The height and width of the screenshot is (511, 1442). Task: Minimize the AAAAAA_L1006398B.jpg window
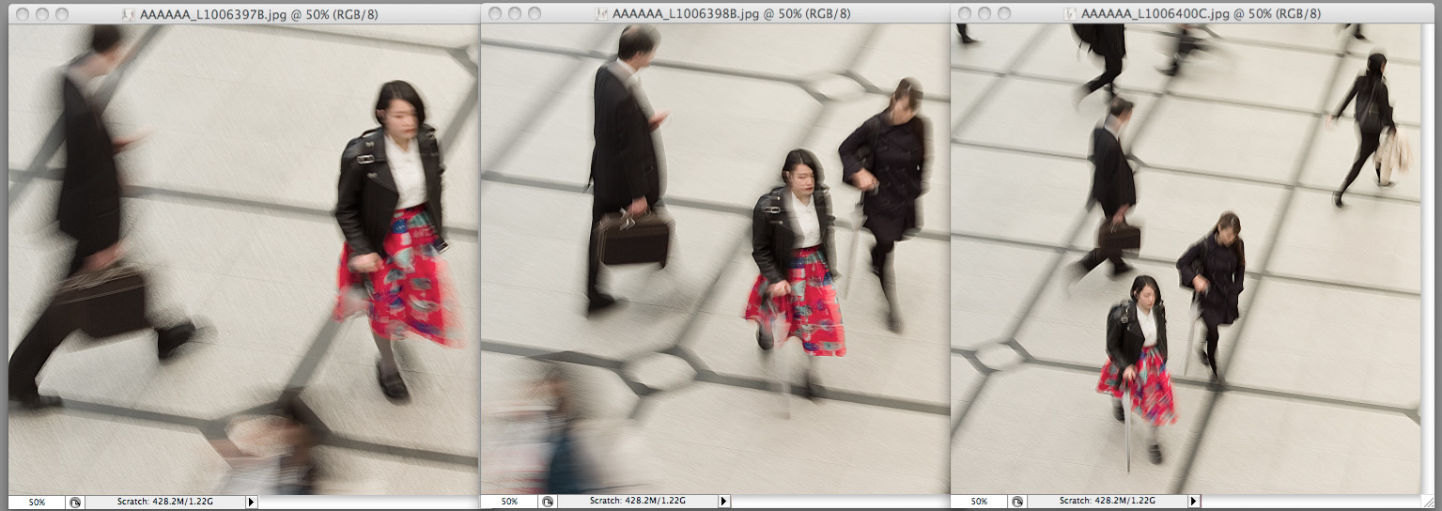point(514,14)
